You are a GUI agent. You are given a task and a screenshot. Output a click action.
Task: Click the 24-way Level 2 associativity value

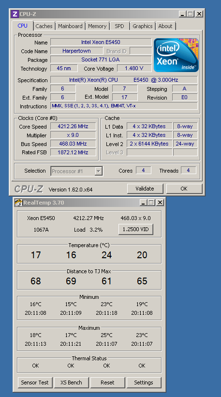(185, 144)
